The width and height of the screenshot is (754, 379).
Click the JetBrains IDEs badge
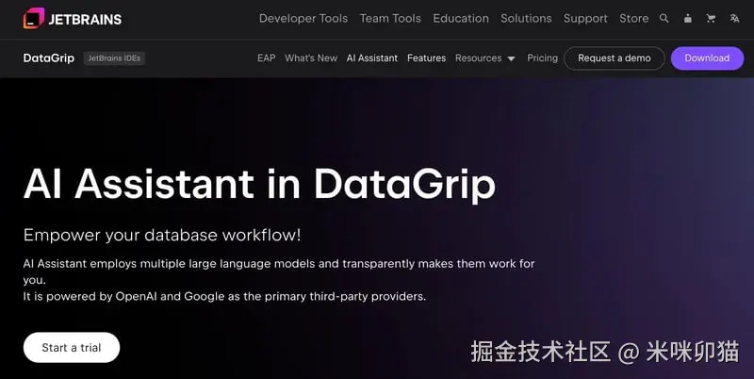click(x=114, y=58)
